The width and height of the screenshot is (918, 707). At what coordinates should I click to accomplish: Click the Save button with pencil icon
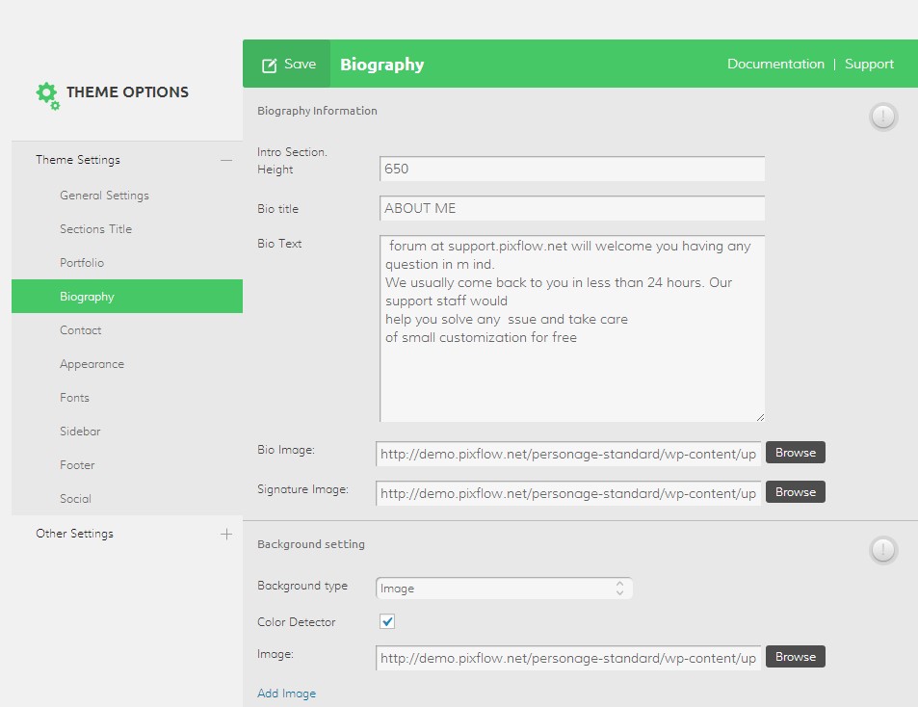[x=287, y=65]
